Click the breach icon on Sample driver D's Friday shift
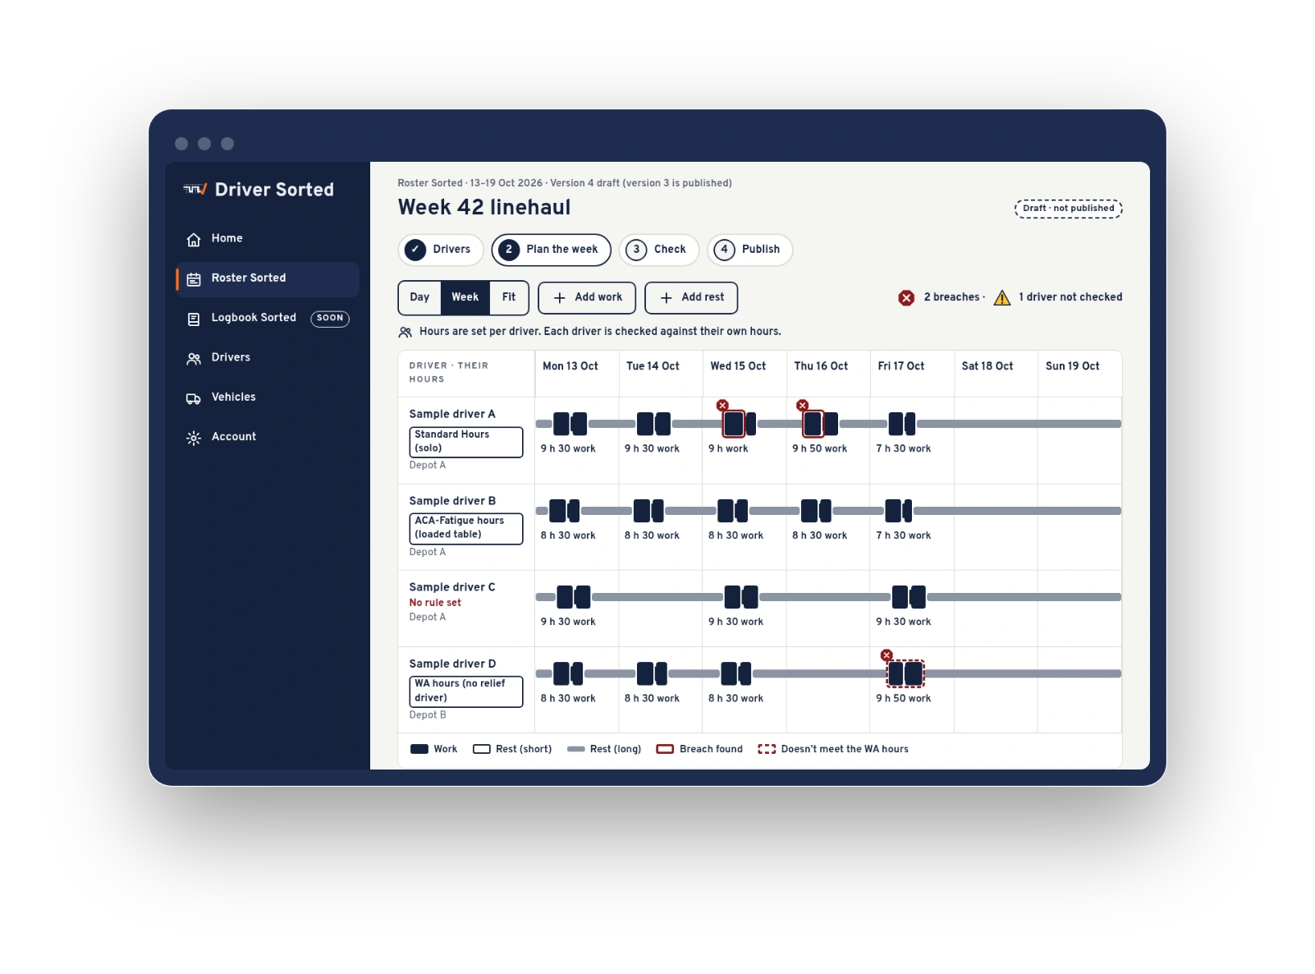Image resolution: width=1315 pixels, height=974 pixels. 887,655
